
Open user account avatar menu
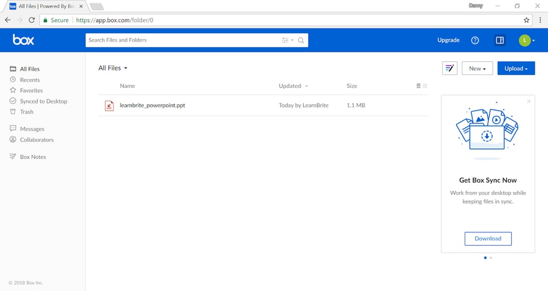526,40
